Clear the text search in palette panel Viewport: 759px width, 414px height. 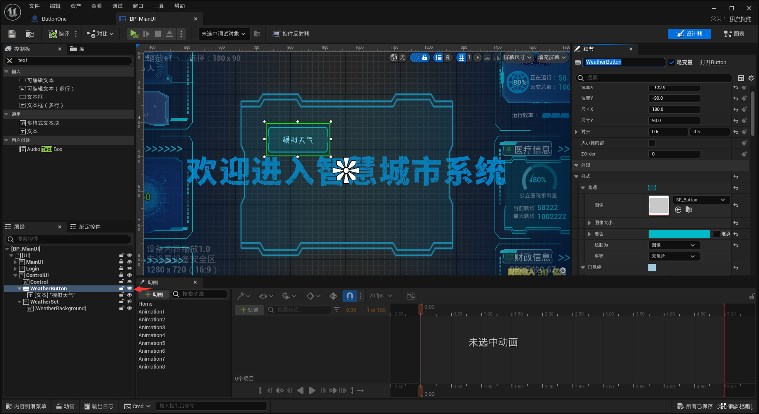[10, 60]
